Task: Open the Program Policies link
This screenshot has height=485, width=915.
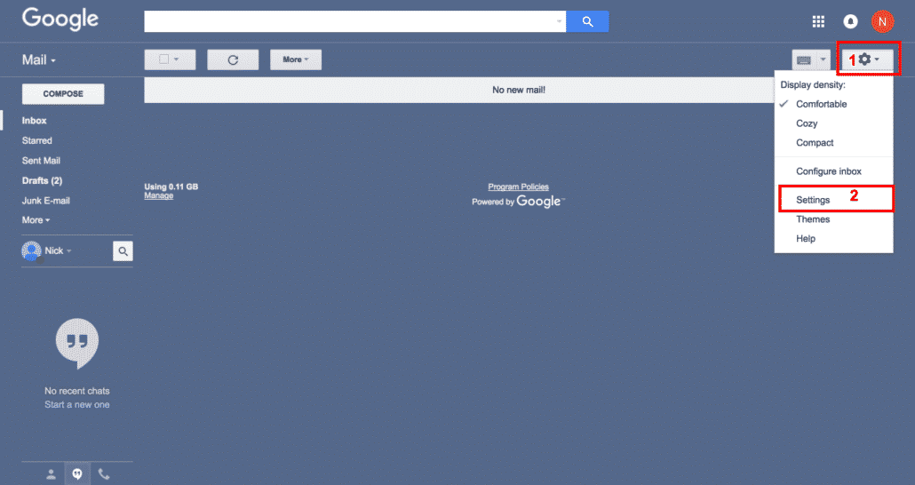Action: point(518,187)
